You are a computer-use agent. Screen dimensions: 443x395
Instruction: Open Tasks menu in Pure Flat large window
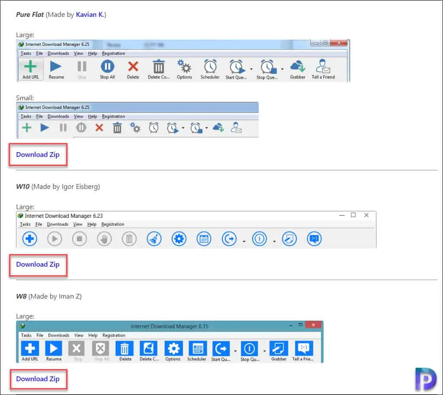pos(26,53)
